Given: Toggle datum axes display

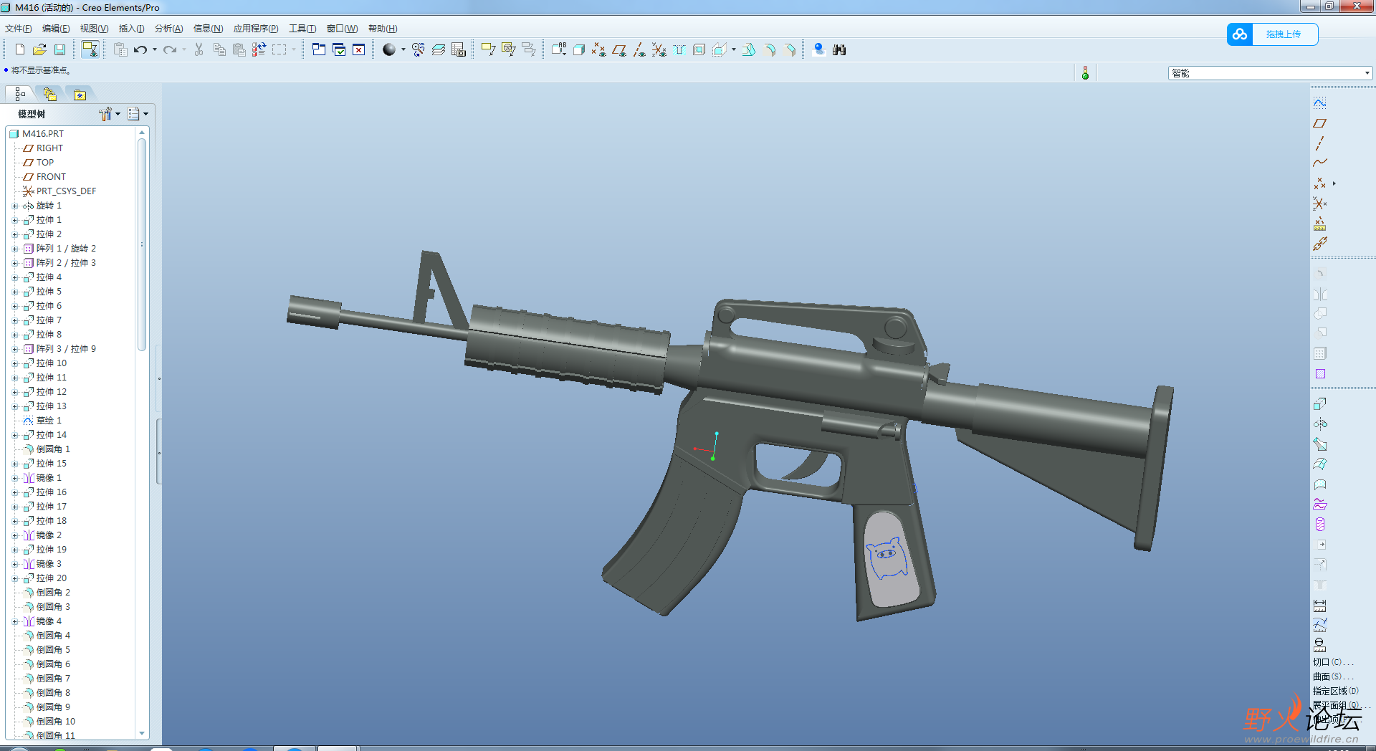Looking at the screenshot, I should click(x=639, y=49).
